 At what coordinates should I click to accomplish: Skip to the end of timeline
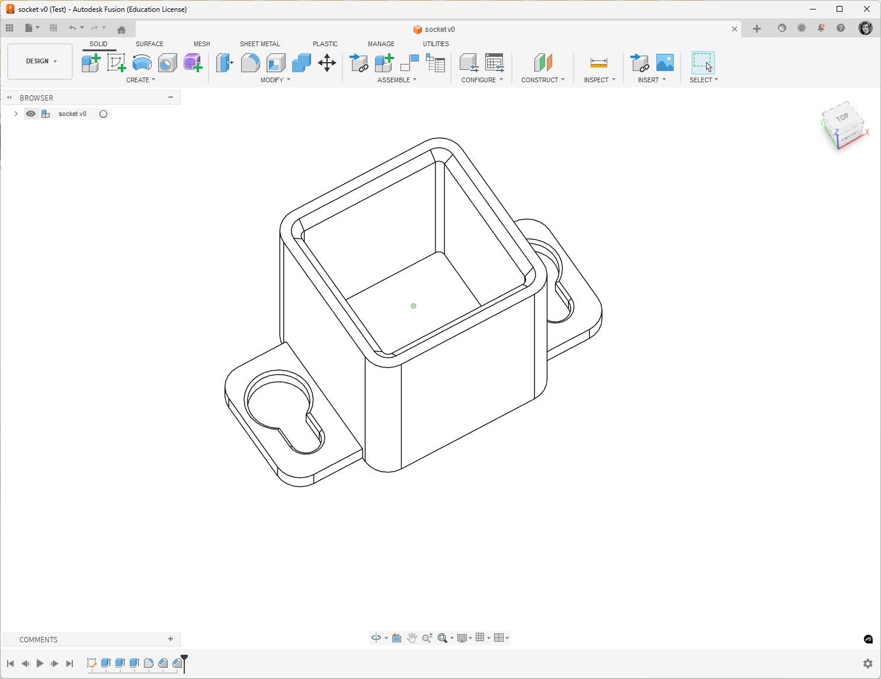[x=69, y=664]
